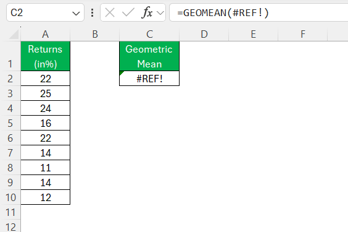The image size is (348, 232).
Task: Select row 5 header
Action: (x=10, y=123)
